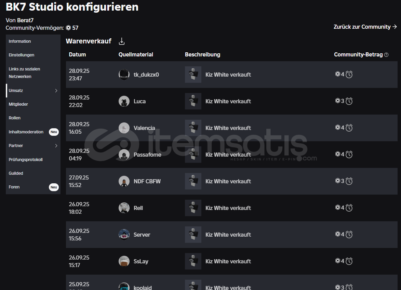The height and width of the screenshot is (290, 401).
Task: Open the Foren section marked Neu
Action: pos(14,187)
